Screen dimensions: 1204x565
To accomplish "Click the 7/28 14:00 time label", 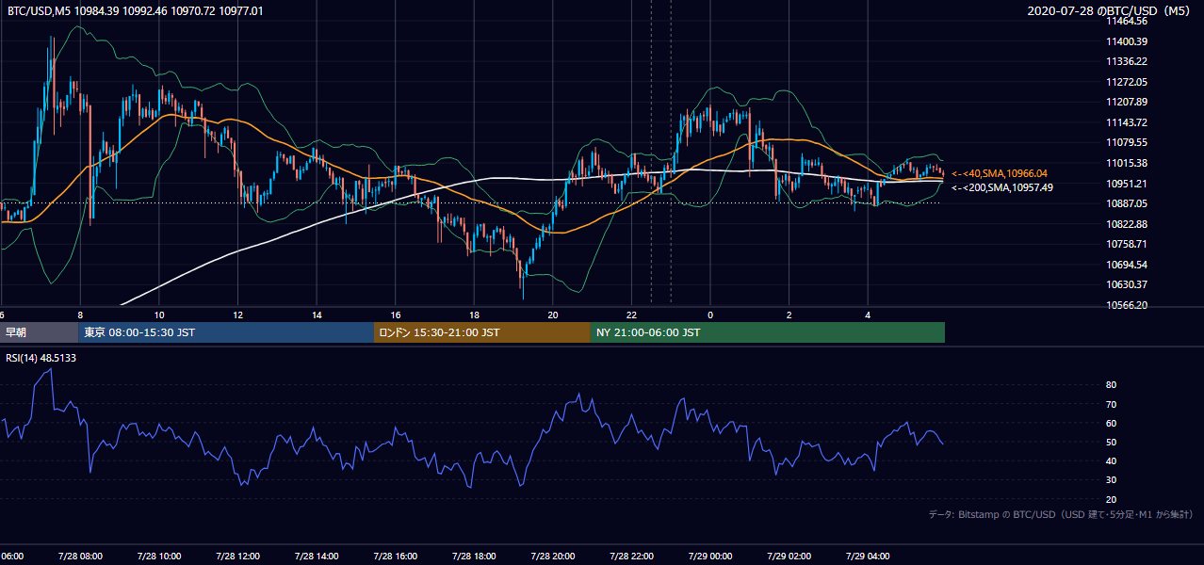I will tap(317, 557).
